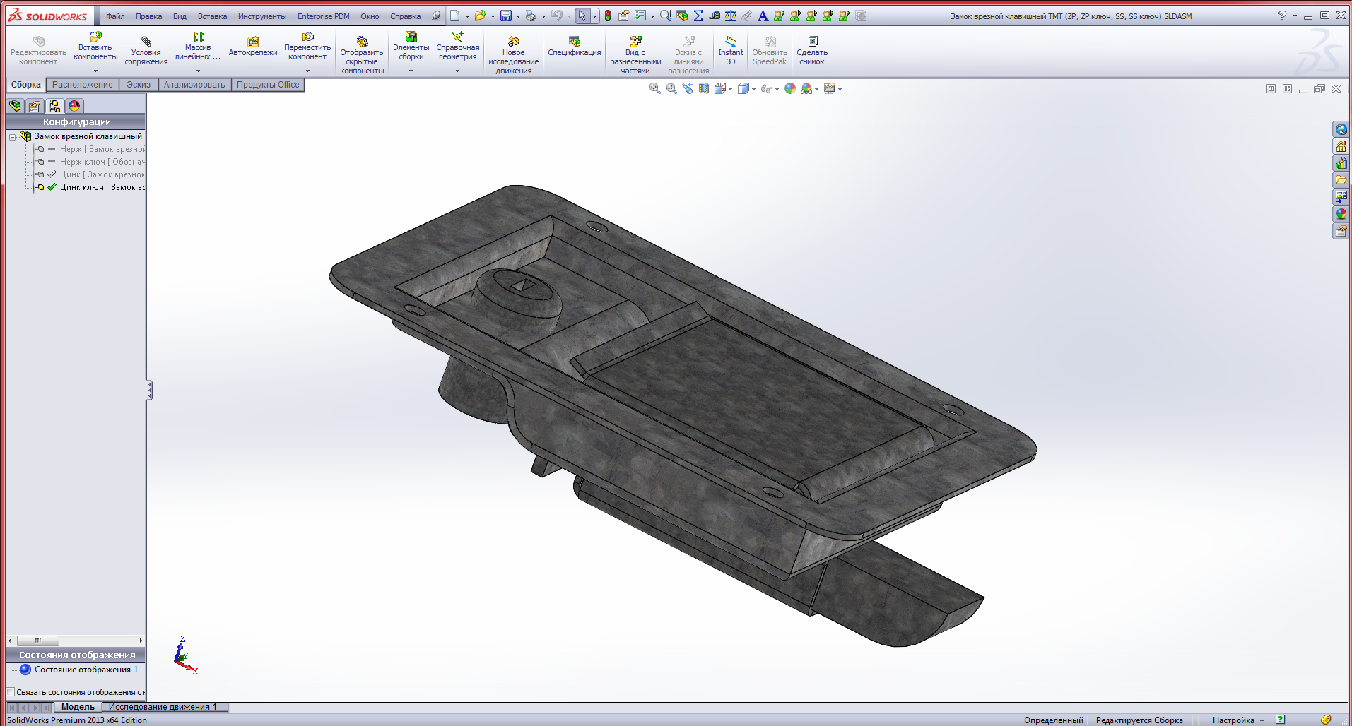Click Отобразить скрытые компоненты
Screen dimensions: 1352x726
tap(362, 55)
